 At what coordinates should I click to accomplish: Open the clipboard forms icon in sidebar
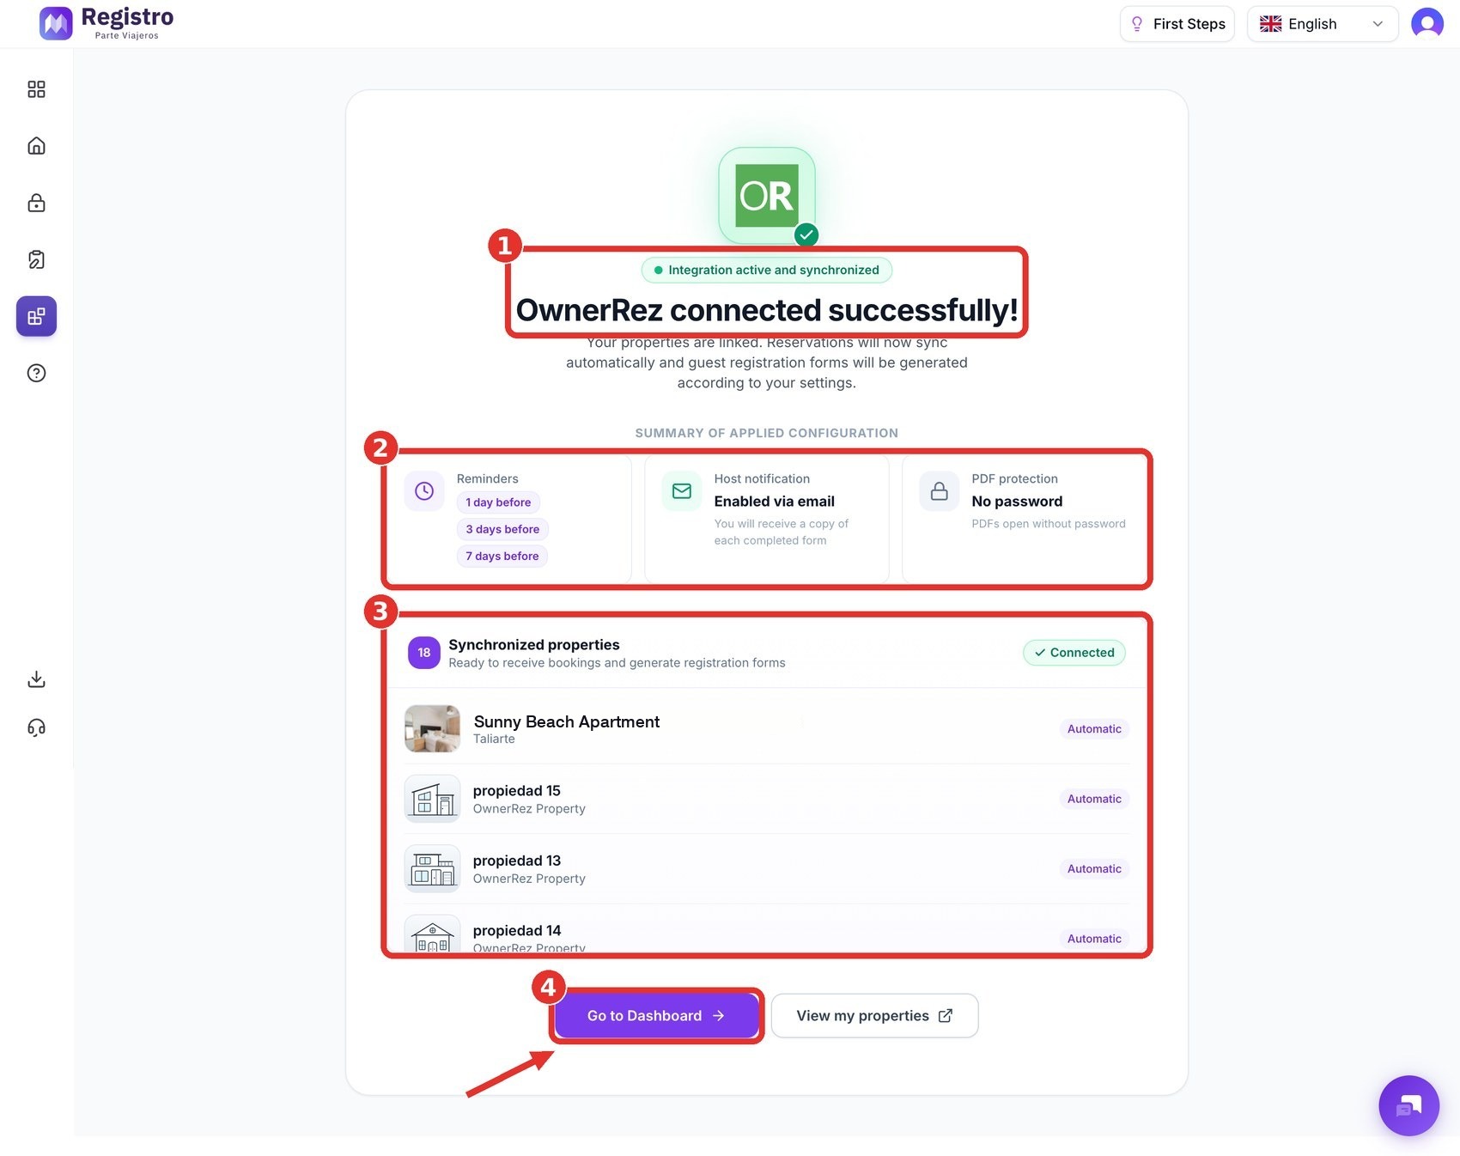click(x=36, y=259)
